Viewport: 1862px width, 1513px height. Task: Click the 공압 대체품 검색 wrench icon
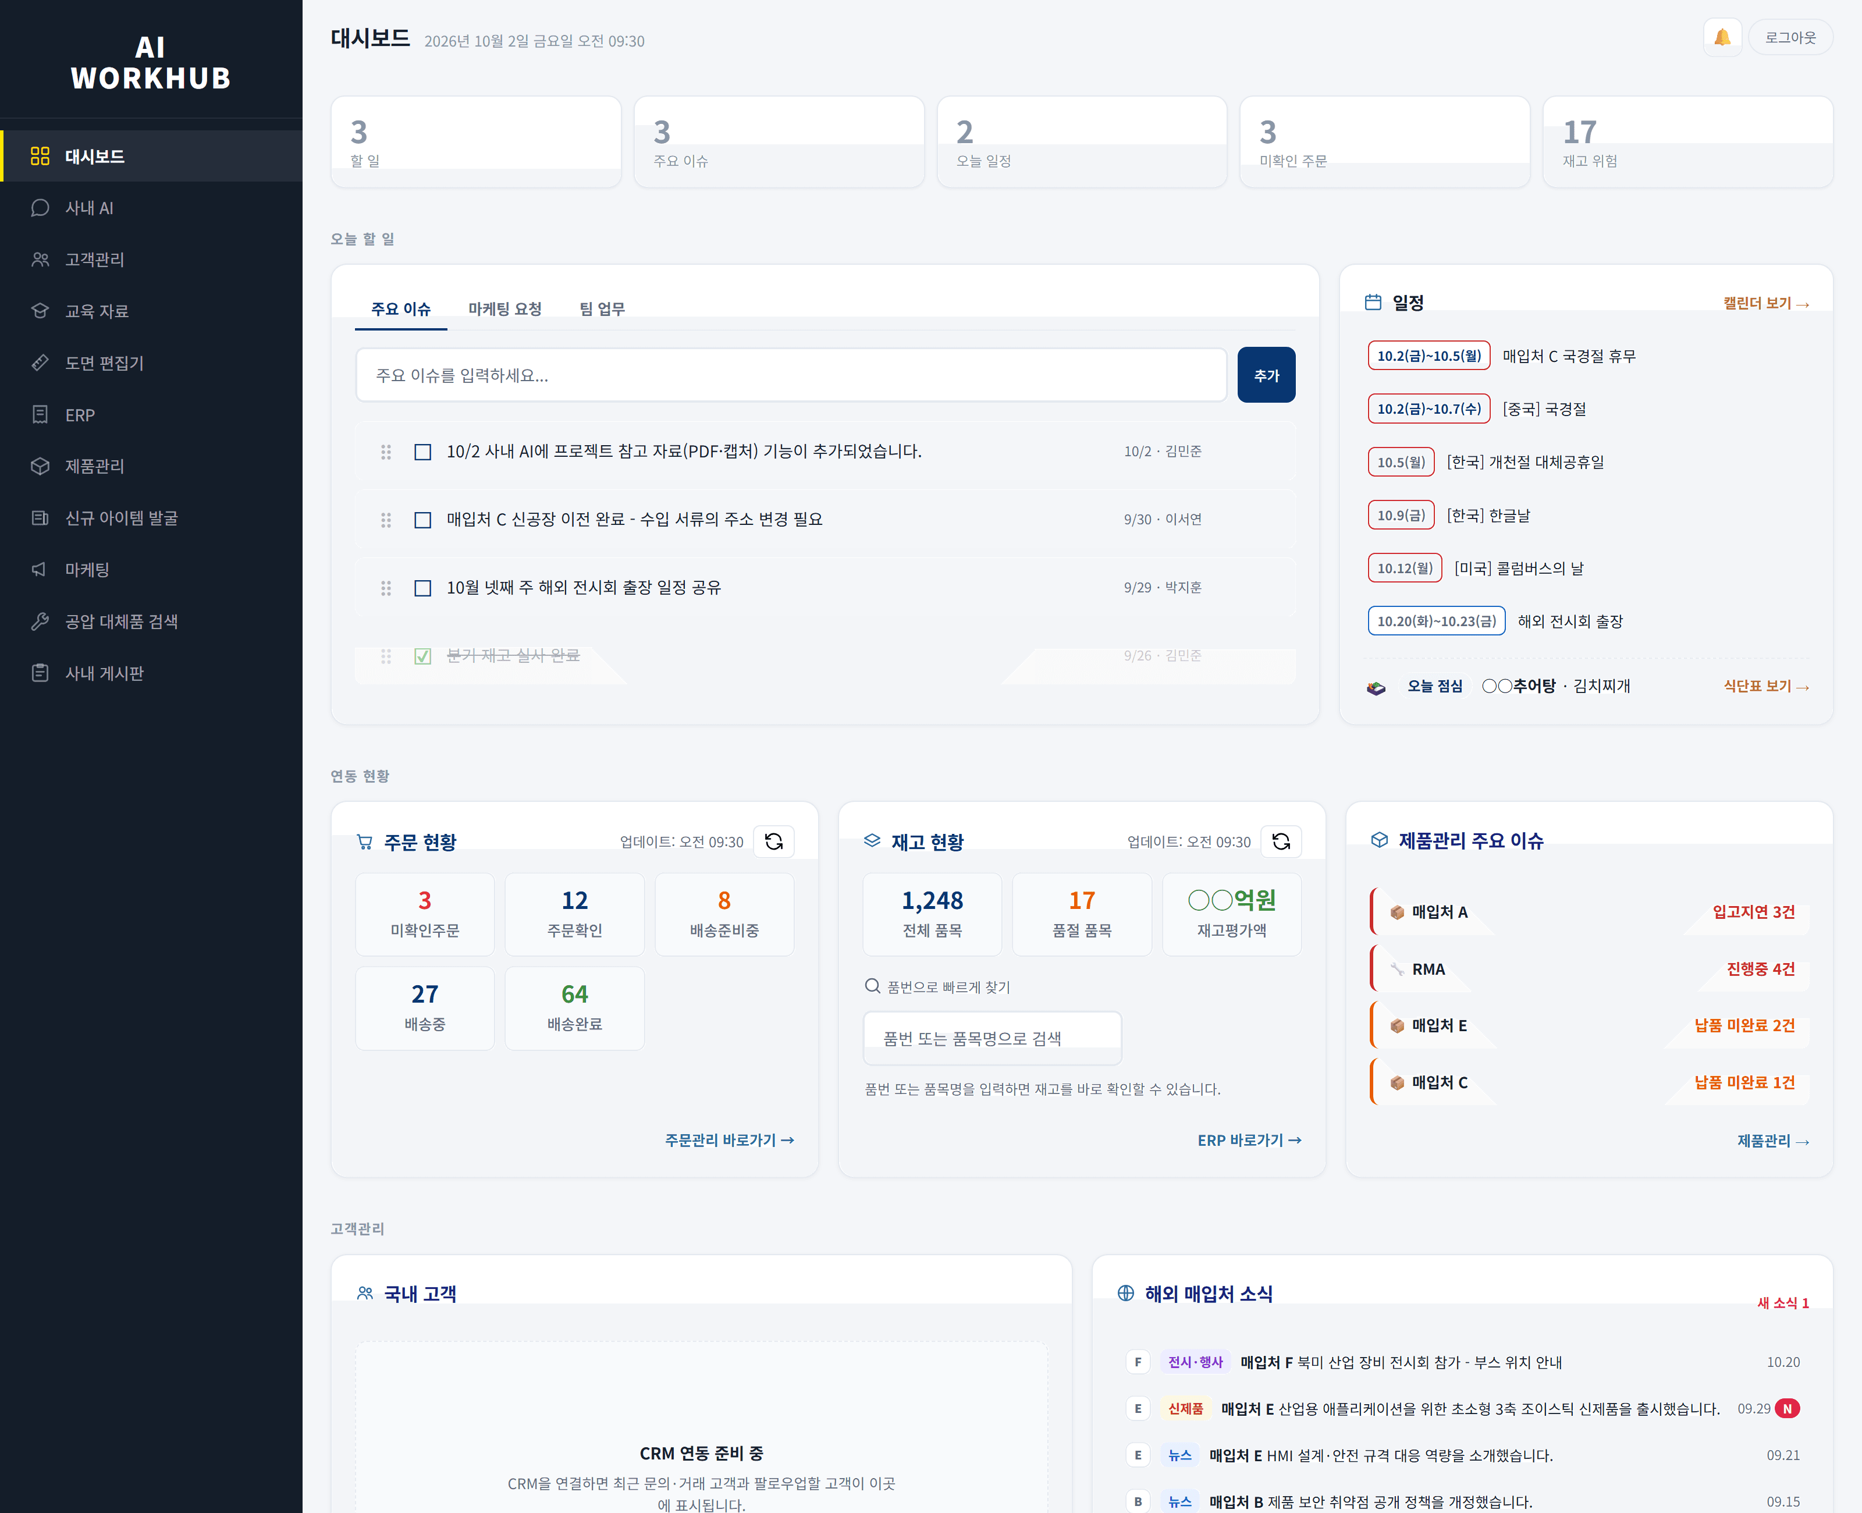tap(40, 621)
